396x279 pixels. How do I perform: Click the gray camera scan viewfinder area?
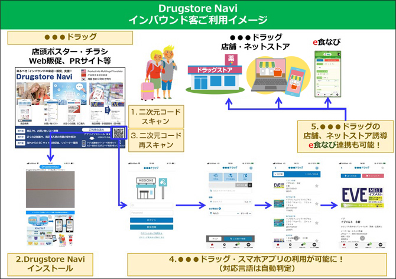coord(50,190)
